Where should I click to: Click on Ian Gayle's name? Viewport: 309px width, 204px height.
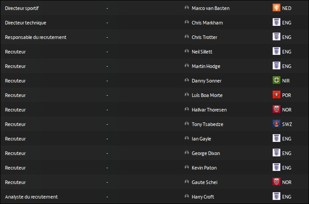201,139
